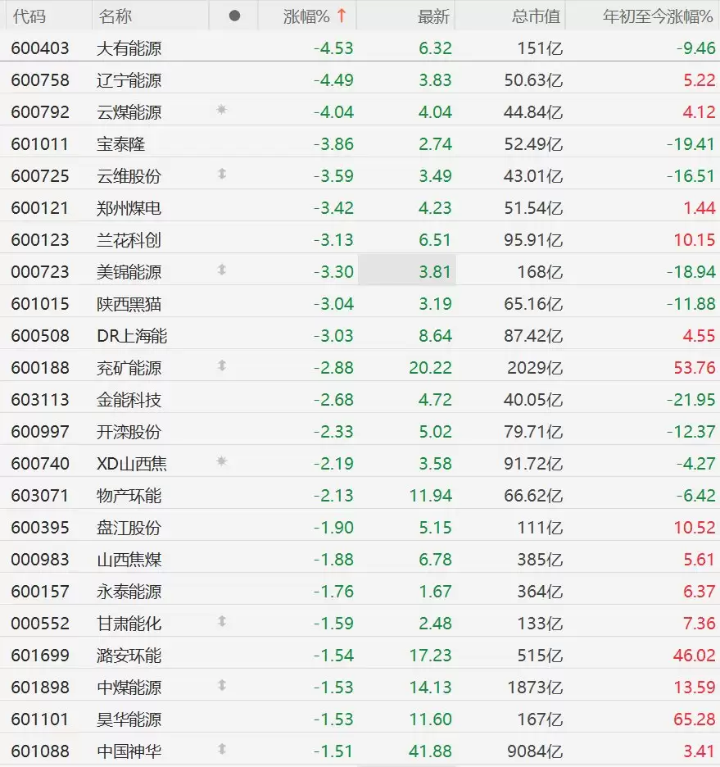Click stock code 601011
This screenshot has width=720, height=767.
(39, 144)
